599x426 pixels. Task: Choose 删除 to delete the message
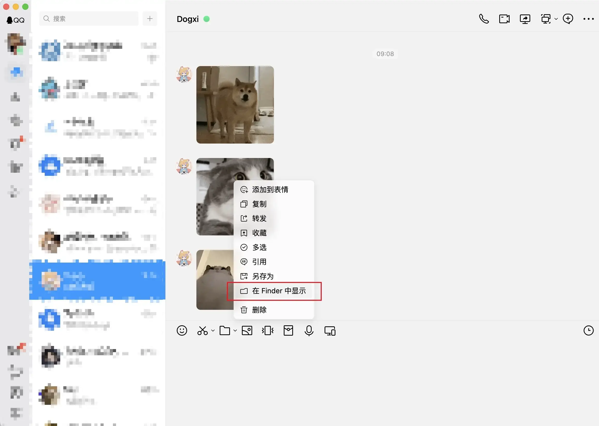[274, 310]
